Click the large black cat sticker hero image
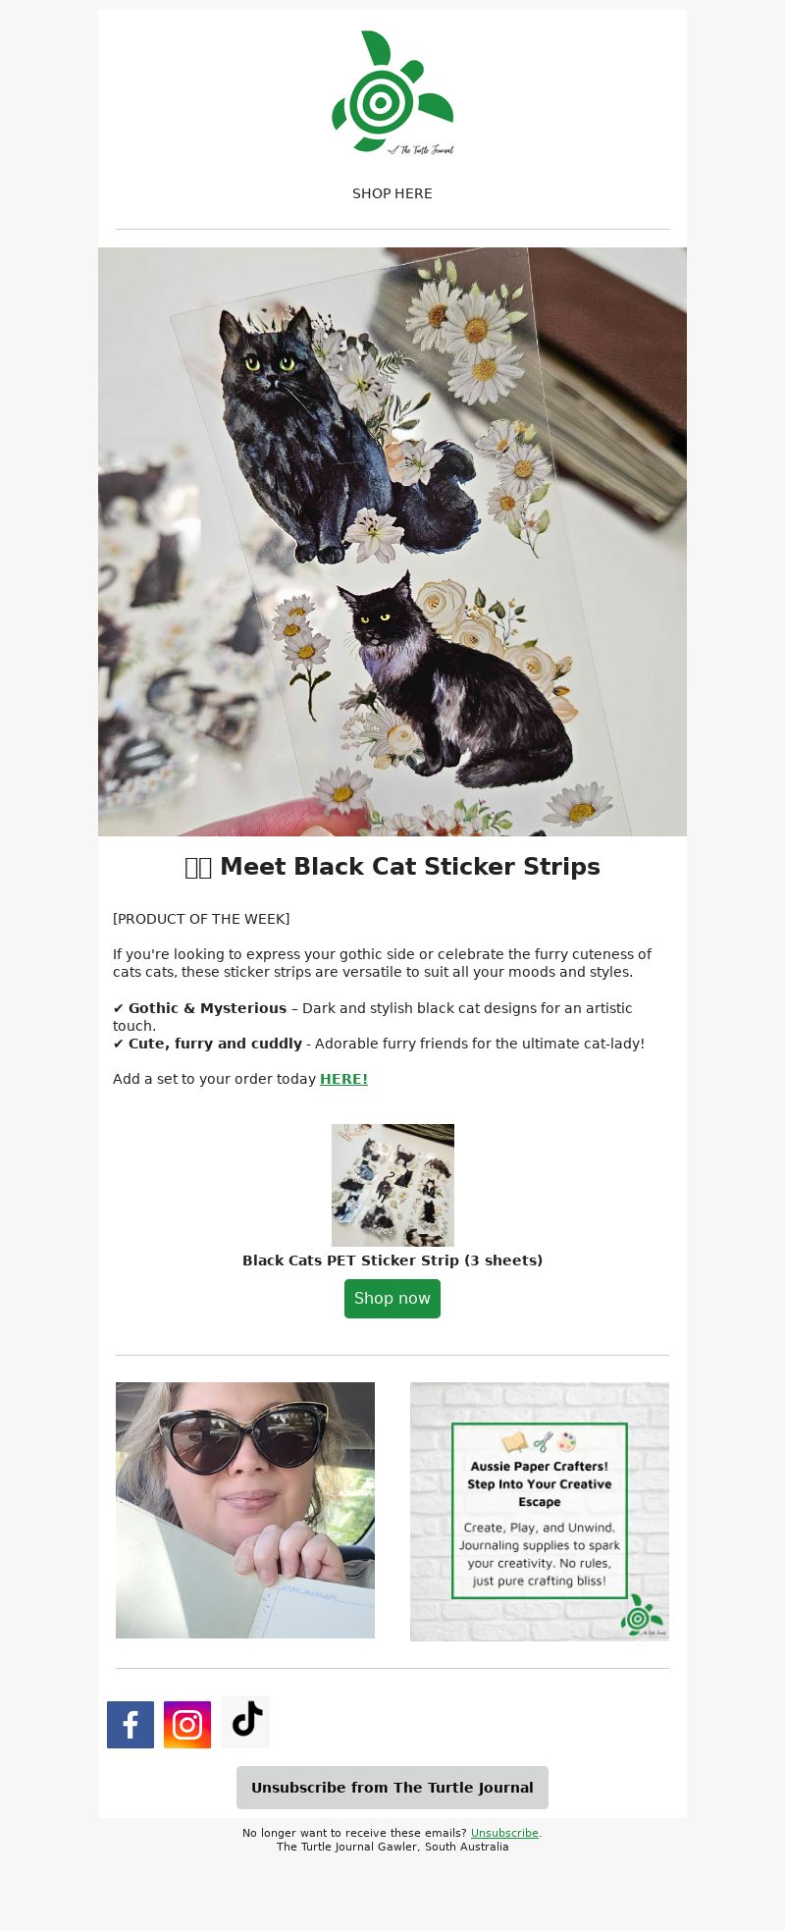Image resolution: width=785 pixels, height=1931 pixels. 392,542
